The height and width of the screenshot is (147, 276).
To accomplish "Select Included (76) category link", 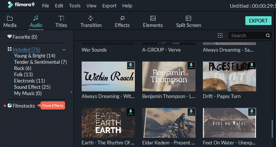I will [26, 49].
